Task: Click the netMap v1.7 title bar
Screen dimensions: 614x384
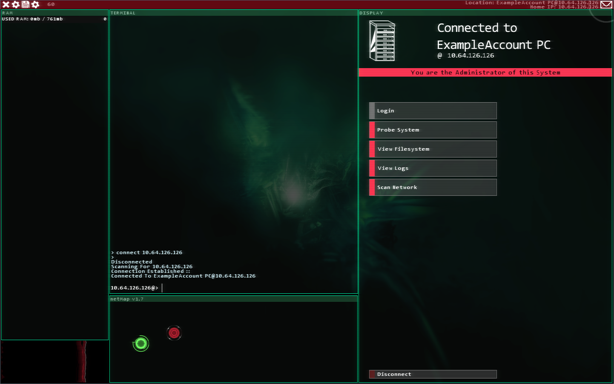Action: coord(233,299)
